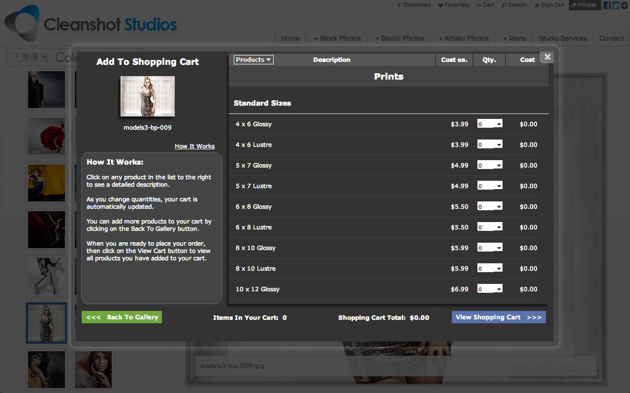Screen dimensions: 630x393
Task: Open the Menu dropdown item
Action: click(514, 38)
